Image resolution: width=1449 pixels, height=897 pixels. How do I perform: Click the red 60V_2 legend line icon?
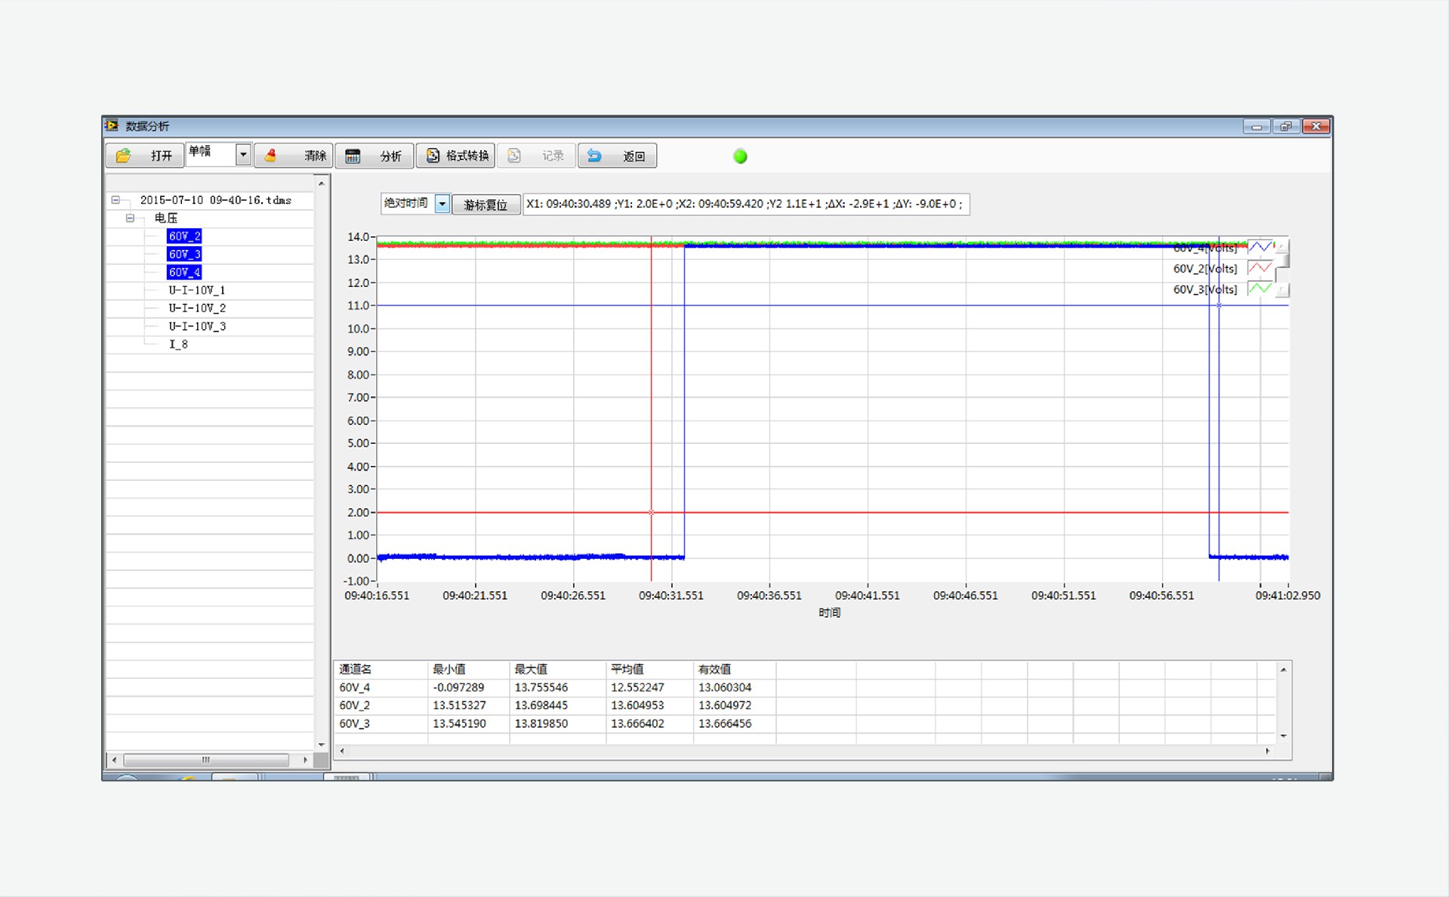(1259, 268)
